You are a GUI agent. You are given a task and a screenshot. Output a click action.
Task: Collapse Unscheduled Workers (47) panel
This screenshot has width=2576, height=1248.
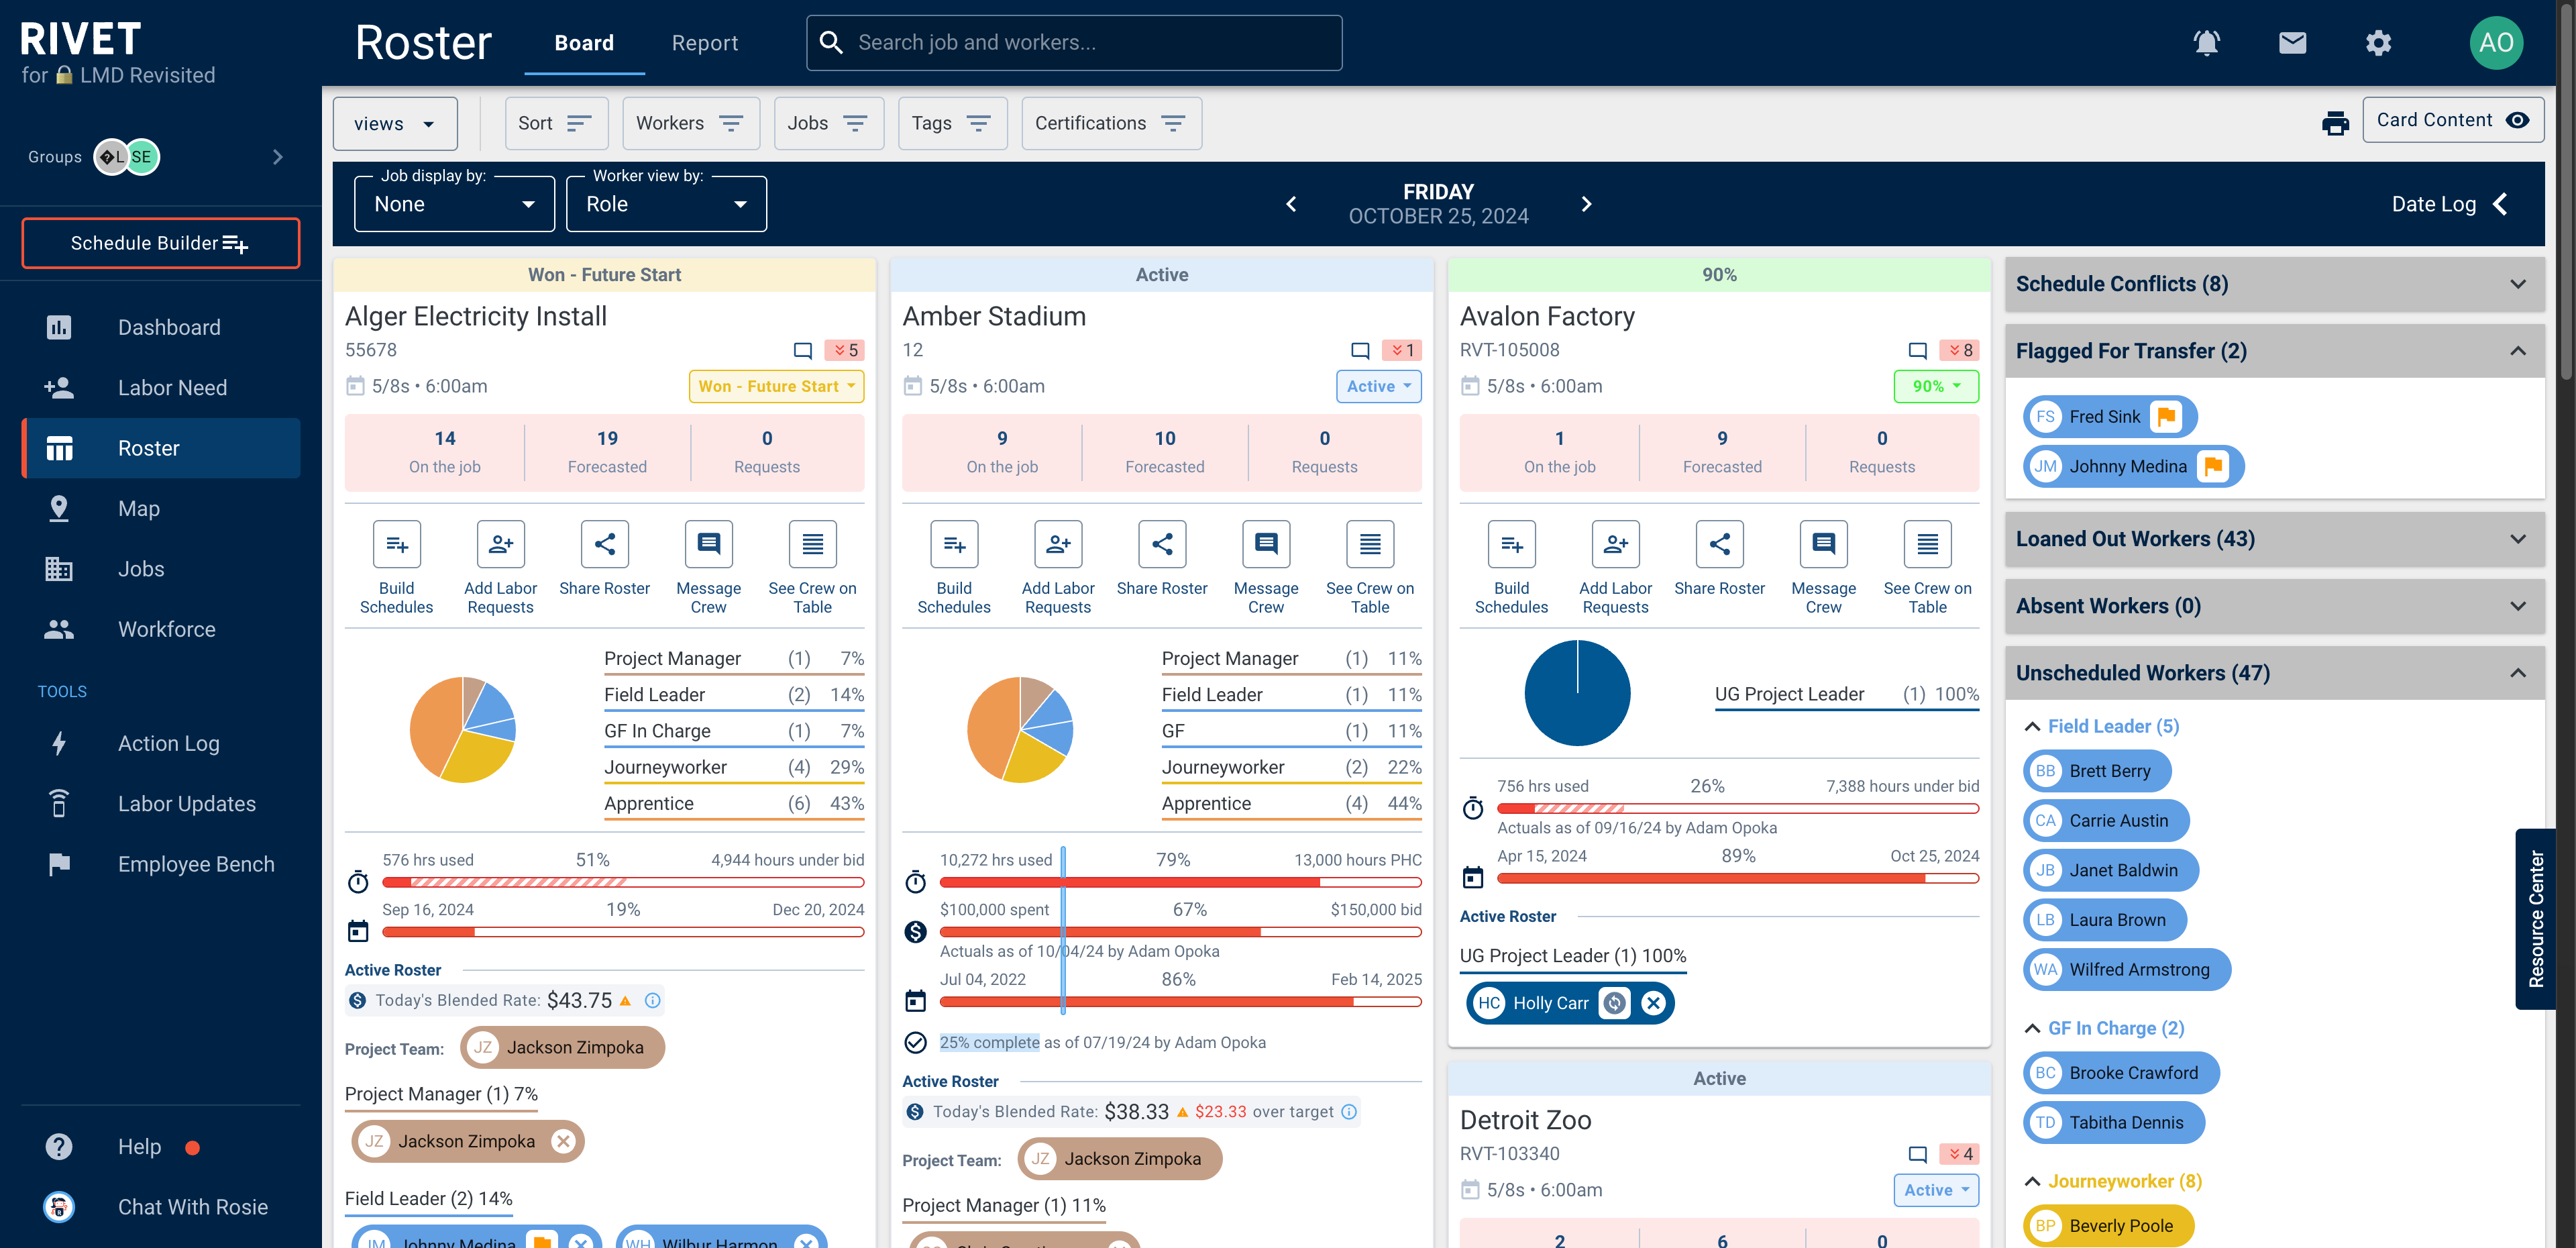pos(2274,673)
